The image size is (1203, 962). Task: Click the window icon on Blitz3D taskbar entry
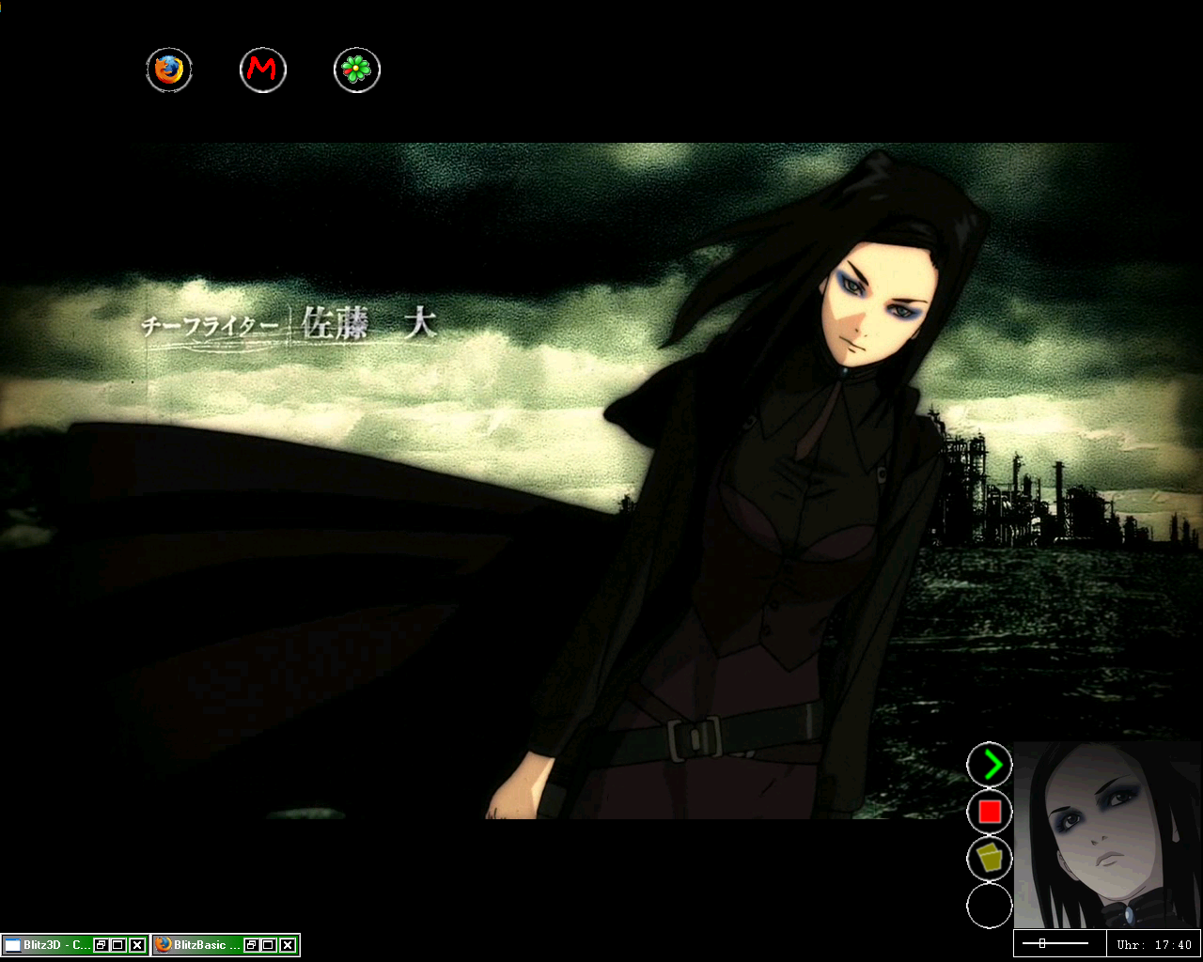coord(13,945)
